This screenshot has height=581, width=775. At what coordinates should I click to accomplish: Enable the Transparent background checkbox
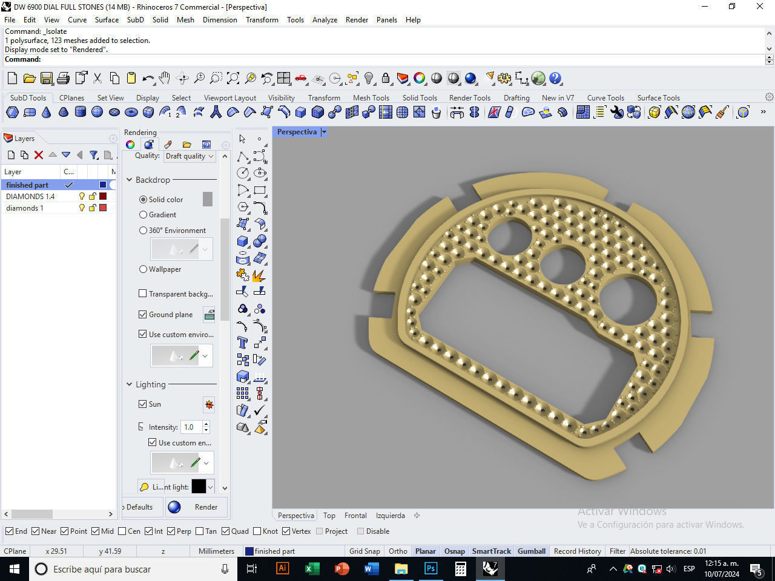click(x=143, y=294)
